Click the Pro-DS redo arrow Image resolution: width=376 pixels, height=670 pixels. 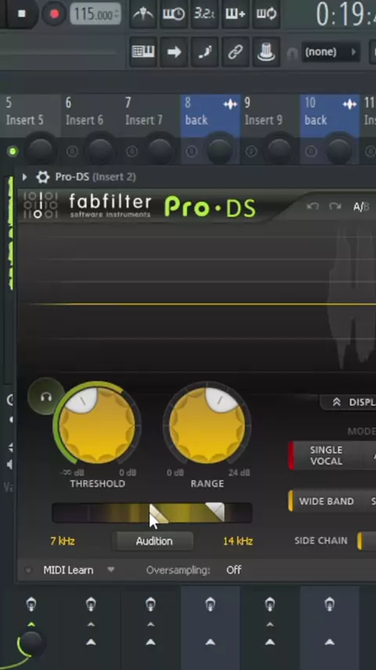335,207
